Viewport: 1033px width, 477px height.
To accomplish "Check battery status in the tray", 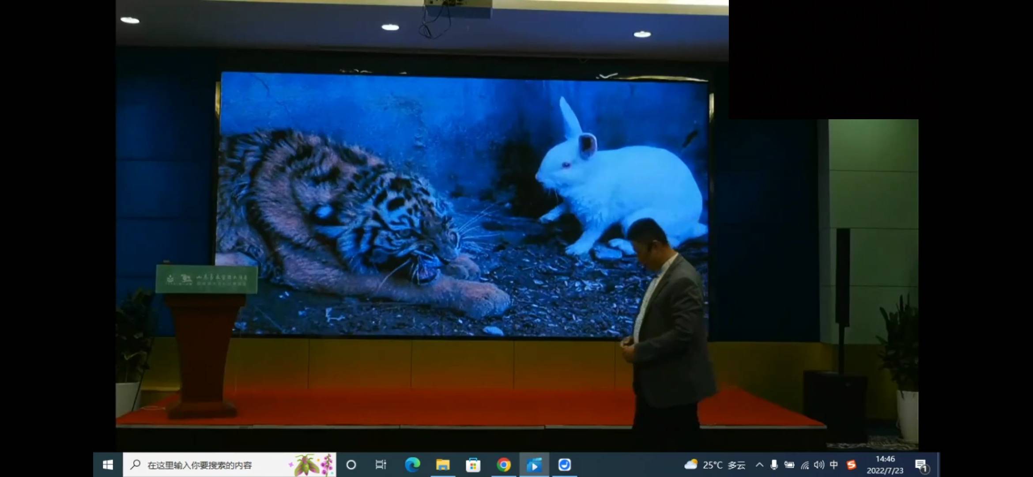I will point(789,465).
